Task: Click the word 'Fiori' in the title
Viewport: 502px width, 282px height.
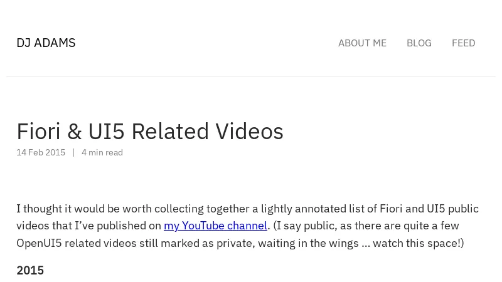Action: [x=38, y=132]
